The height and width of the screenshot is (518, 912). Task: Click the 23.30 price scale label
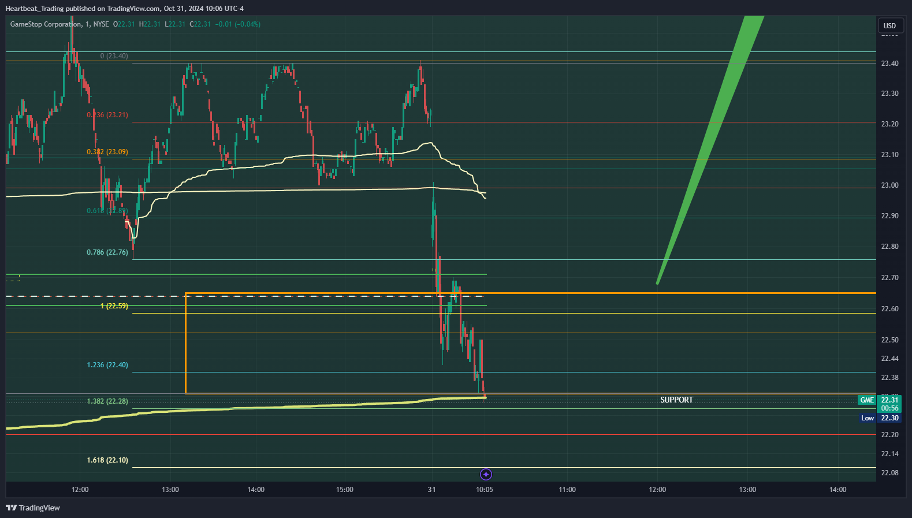[x=889, y=94]
